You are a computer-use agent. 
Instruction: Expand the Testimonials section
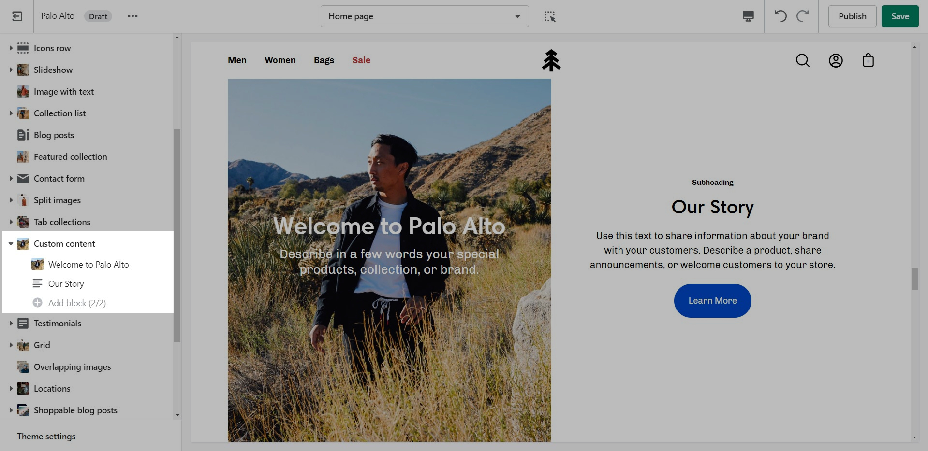pyautogui.click(x=11, y=324)
